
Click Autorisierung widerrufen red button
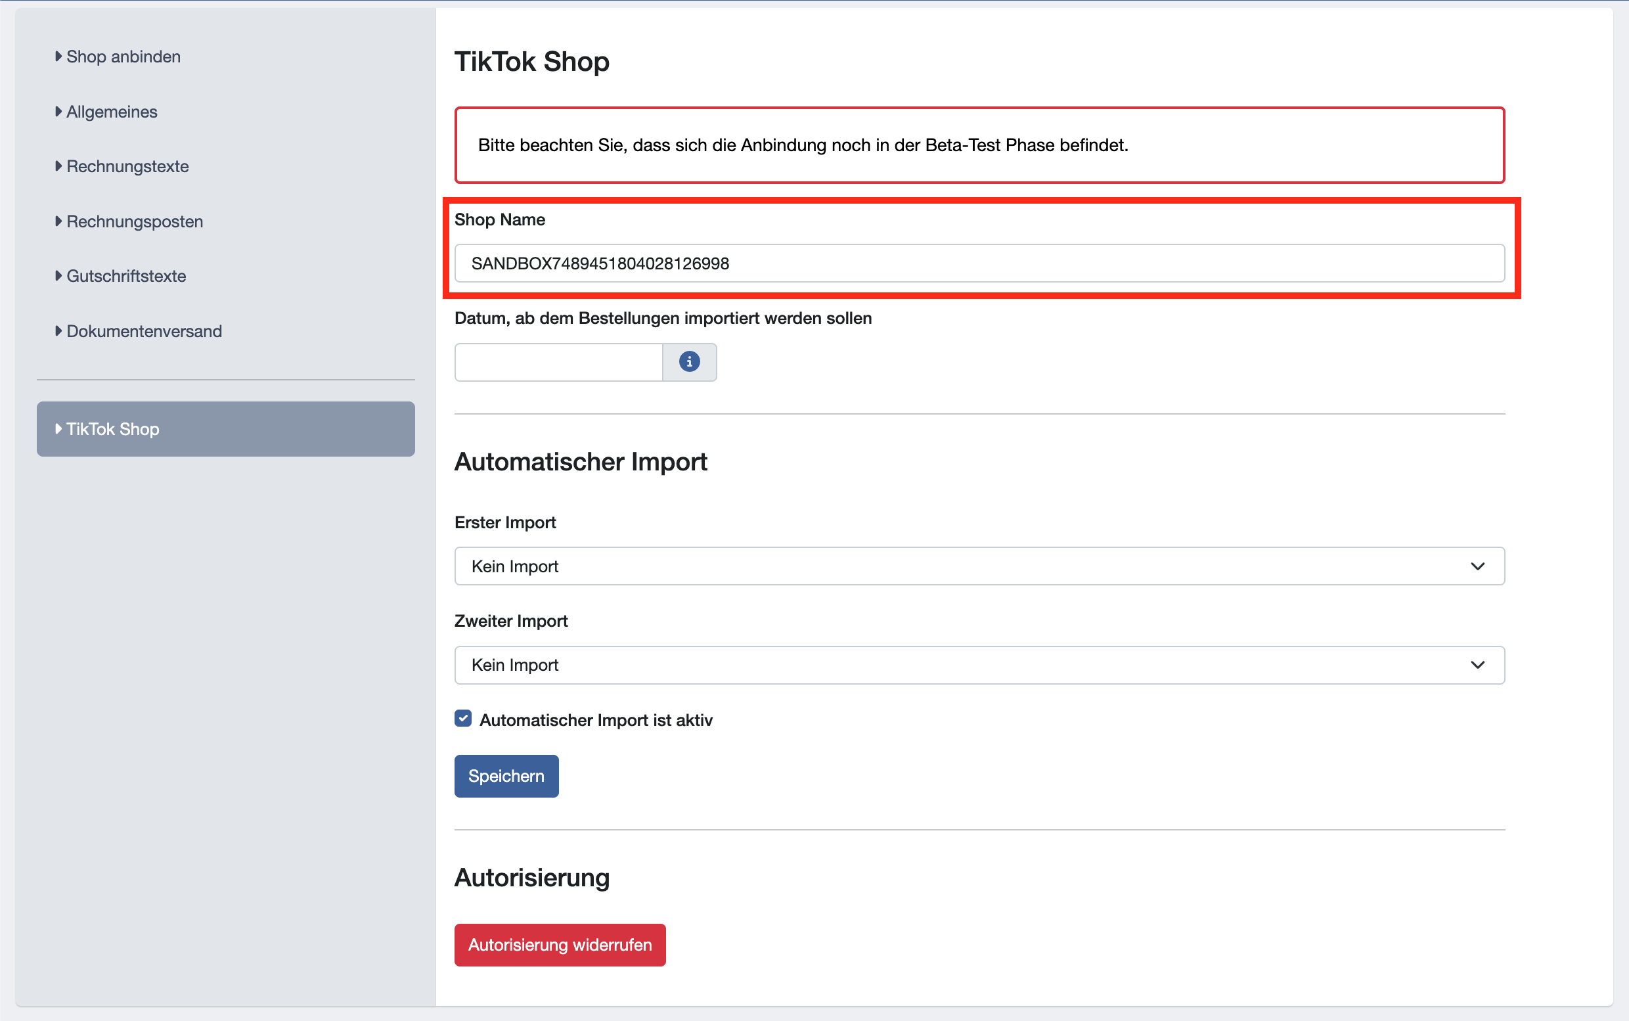pos(560,945)
